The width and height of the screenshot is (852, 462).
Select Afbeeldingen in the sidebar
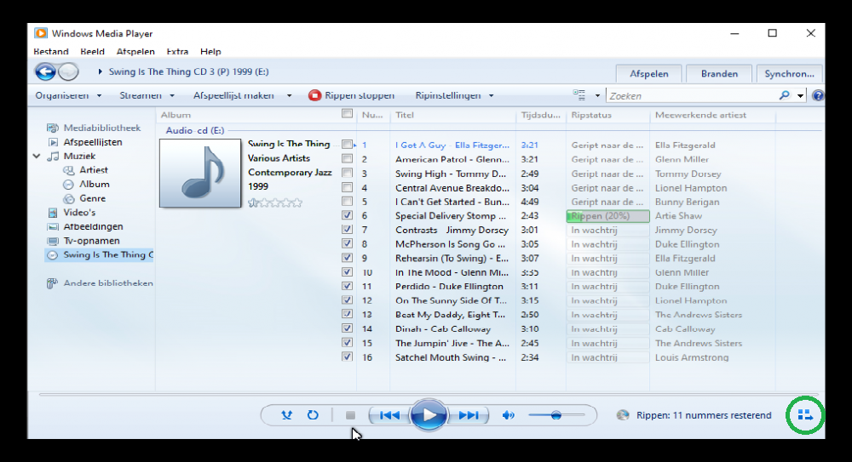(x=93, y=226)
